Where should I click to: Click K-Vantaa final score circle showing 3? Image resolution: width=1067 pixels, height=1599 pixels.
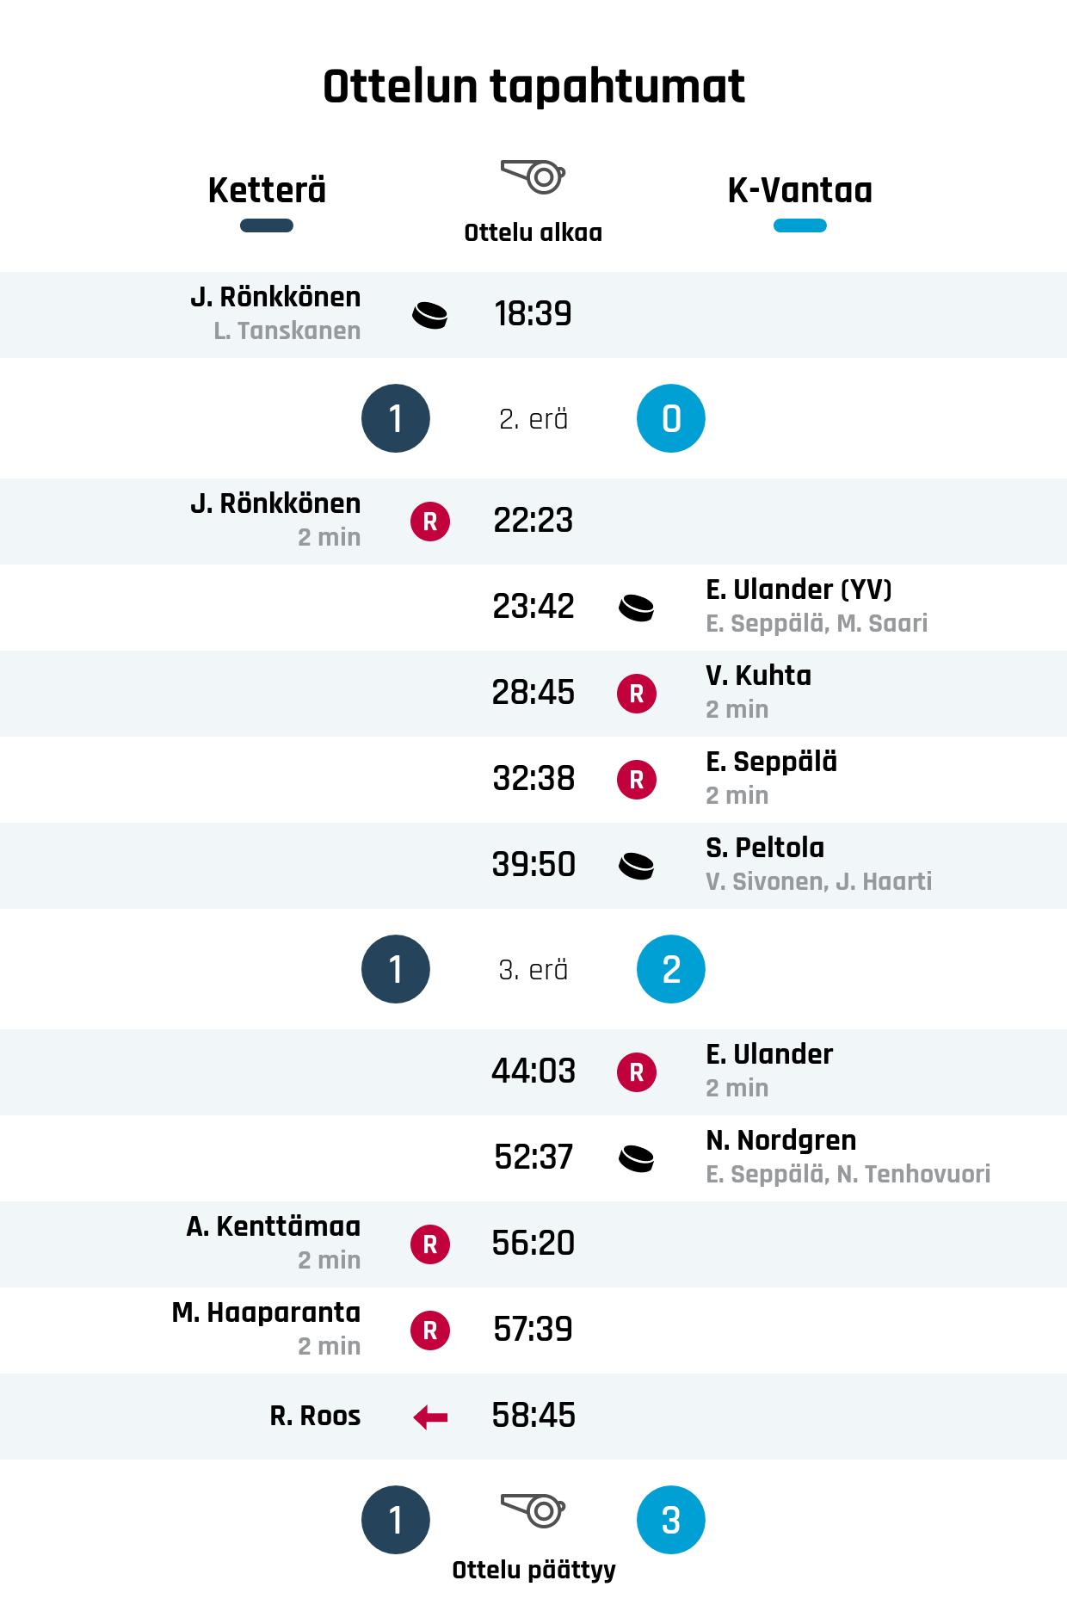pos(671,1520)
